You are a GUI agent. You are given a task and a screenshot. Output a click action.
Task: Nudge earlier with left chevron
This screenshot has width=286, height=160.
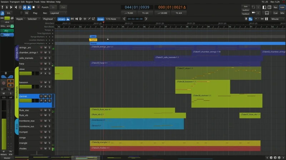click(124, 19)
